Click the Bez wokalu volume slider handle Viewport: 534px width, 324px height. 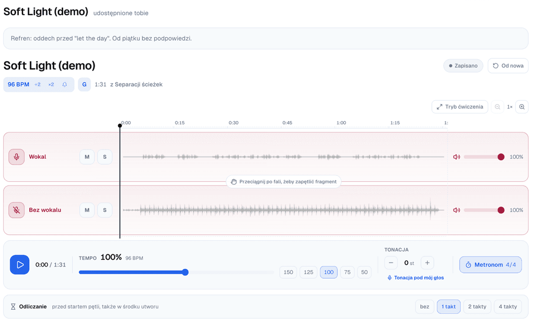click(501, 210)
